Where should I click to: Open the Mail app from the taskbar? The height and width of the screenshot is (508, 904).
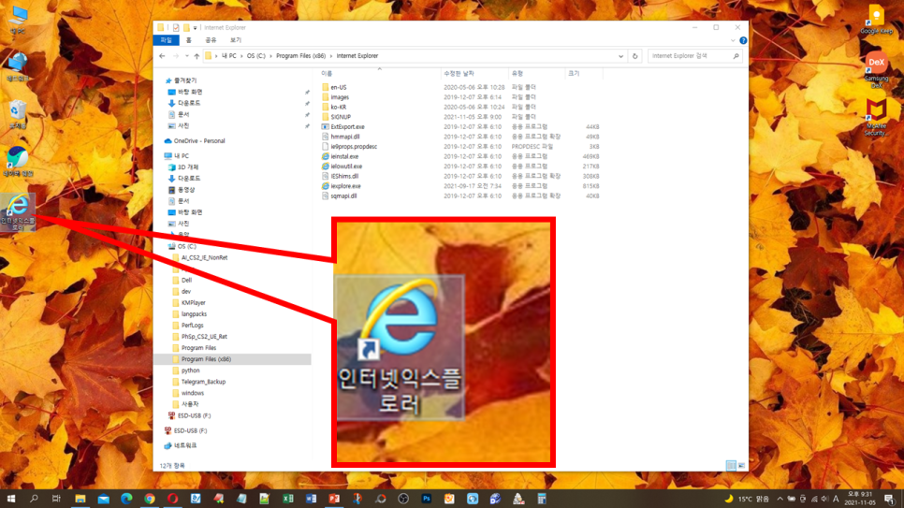pyautogui.click(x=103, y=499)
